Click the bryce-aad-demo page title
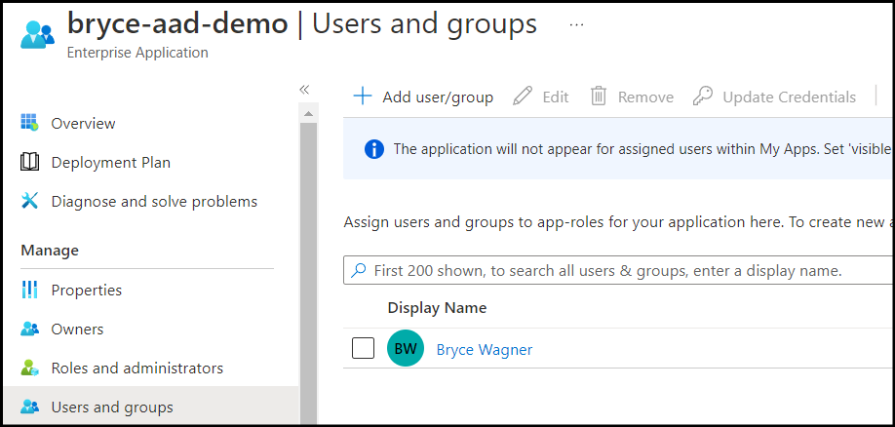This screenshot has height=427, width=895. [177, 24]
